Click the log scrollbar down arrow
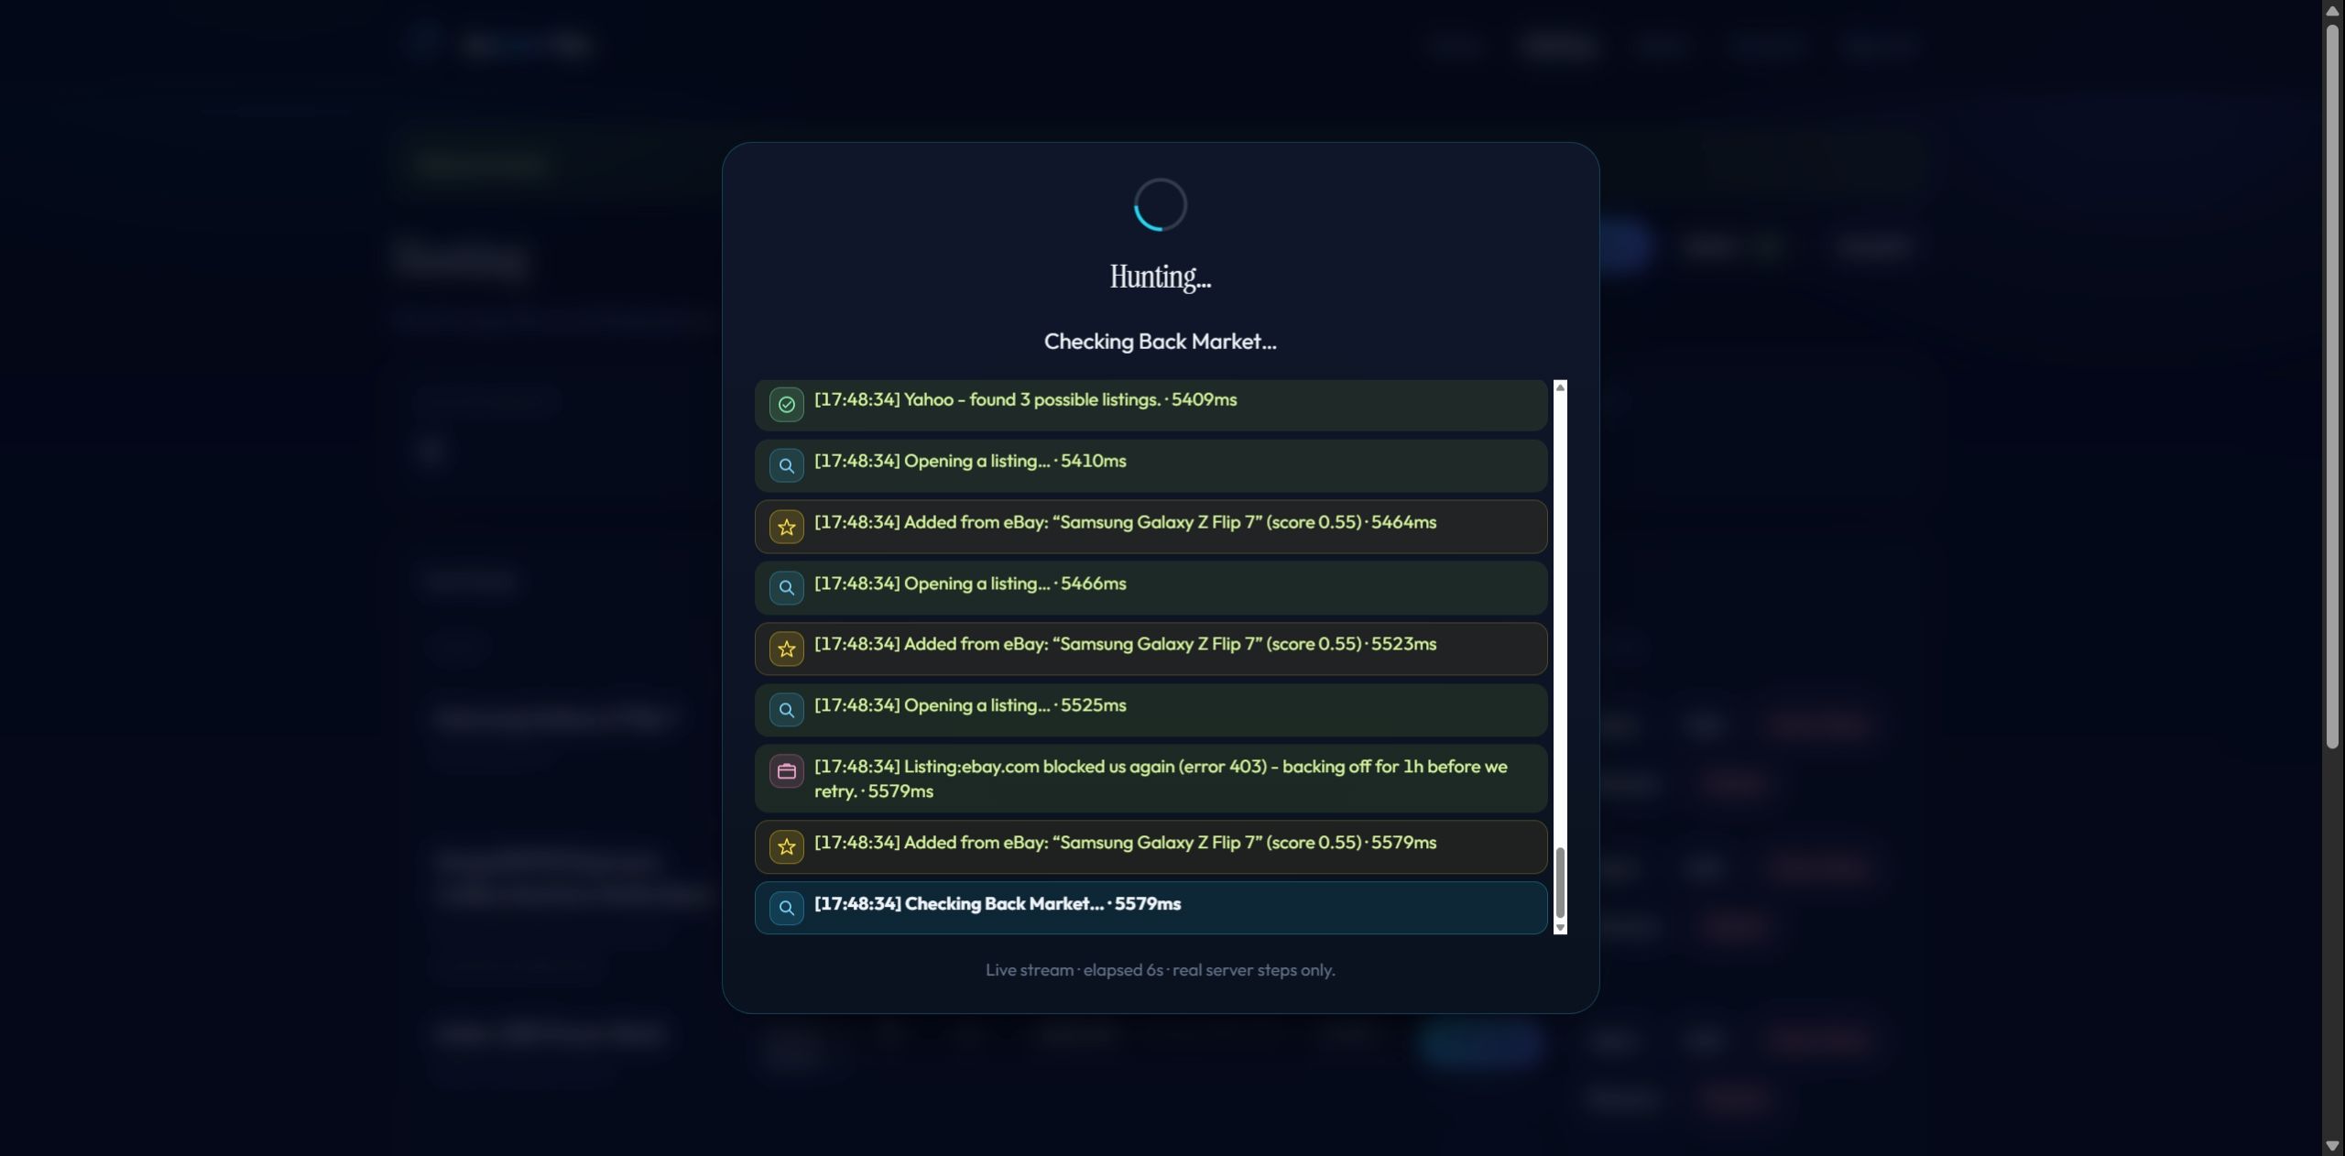 (x=1560, y=928)
